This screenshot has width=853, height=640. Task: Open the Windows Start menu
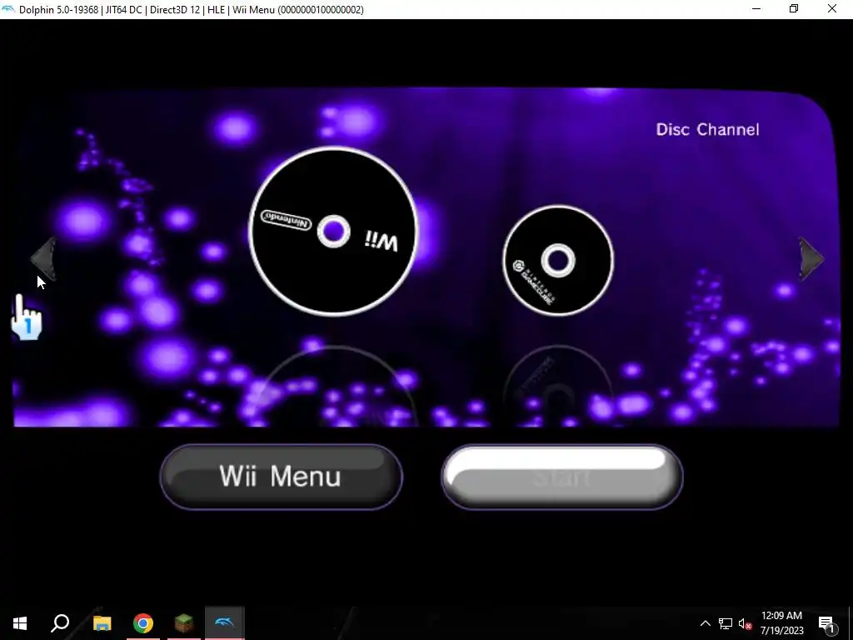20,623
